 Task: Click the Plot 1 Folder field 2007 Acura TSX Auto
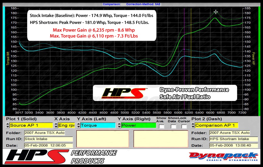pos(45,133)
